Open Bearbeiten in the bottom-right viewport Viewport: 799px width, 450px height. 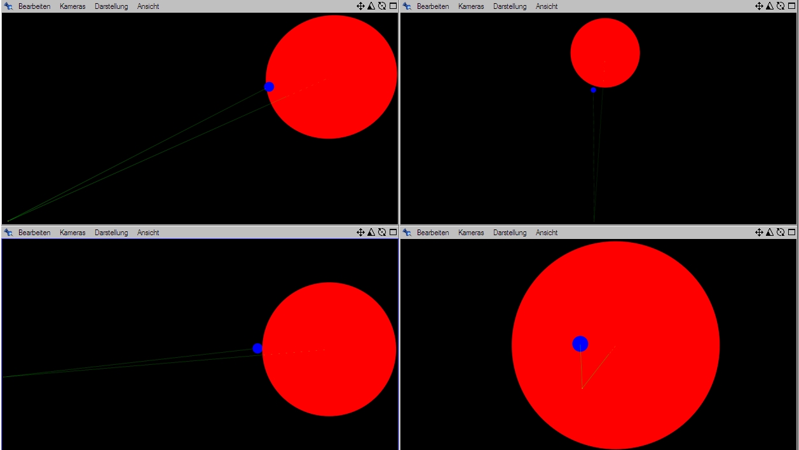click(x=433, y=233)
